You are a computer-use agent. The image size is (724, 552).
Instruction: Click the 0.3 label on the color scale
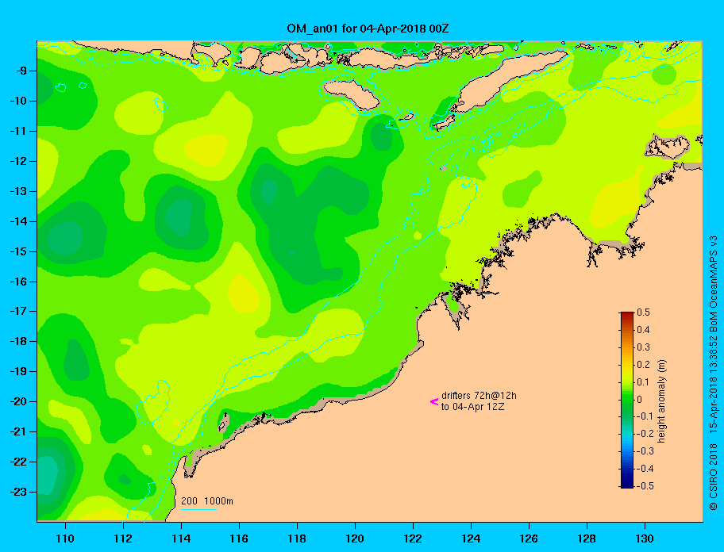click(643, 347)
